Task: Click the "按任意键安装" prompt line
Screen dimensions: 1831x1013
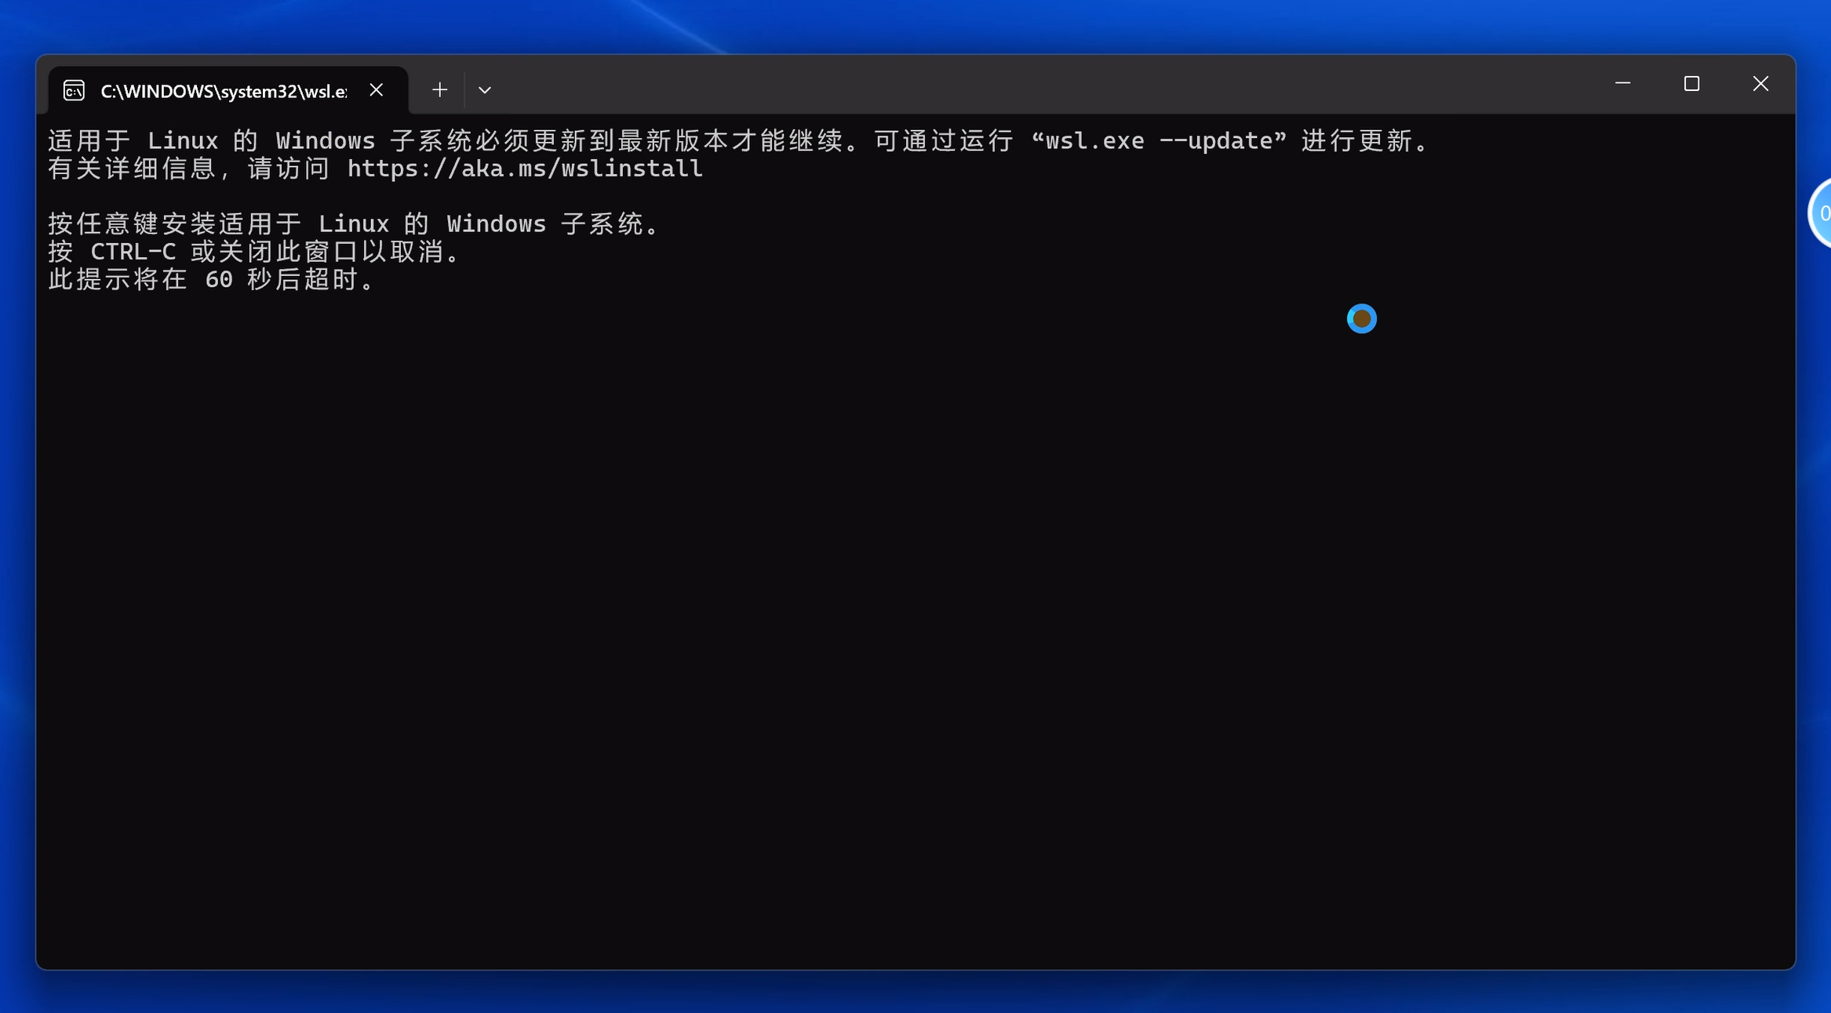Action: pos(132,224)
